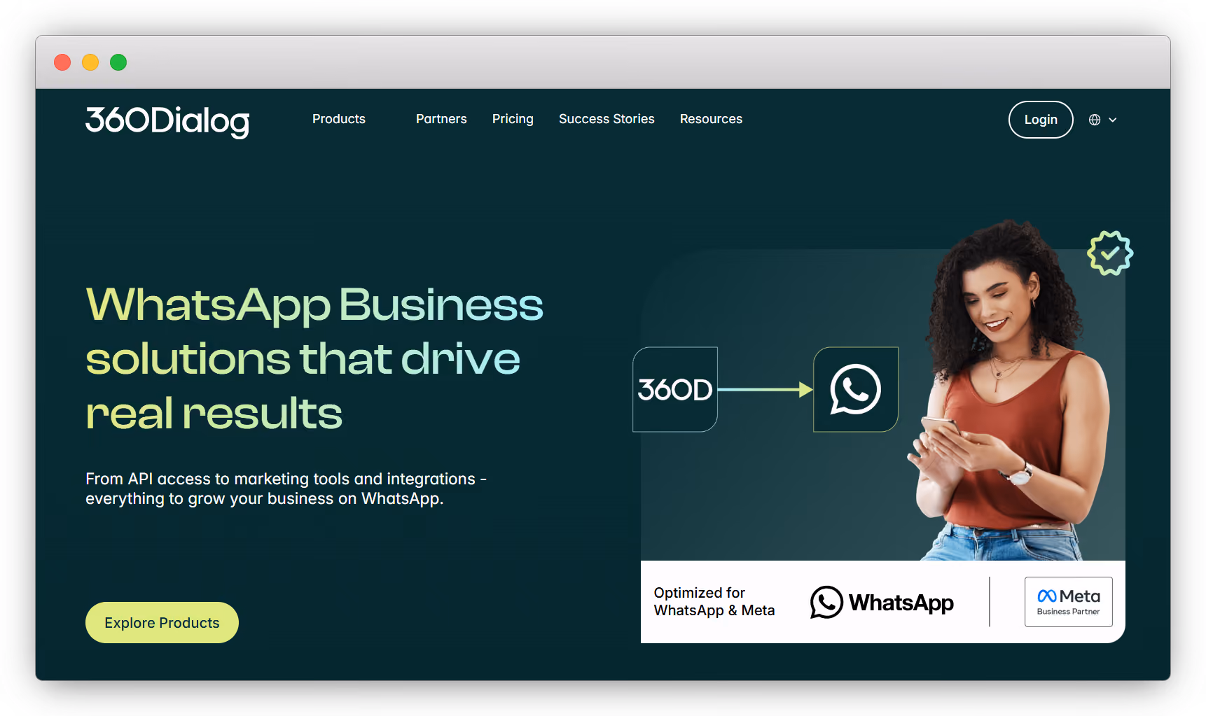The image size is (1206, 716).
Task: Click the verified checkmark badge icon
Action: pyautogui.click(x=1110, y=253)
